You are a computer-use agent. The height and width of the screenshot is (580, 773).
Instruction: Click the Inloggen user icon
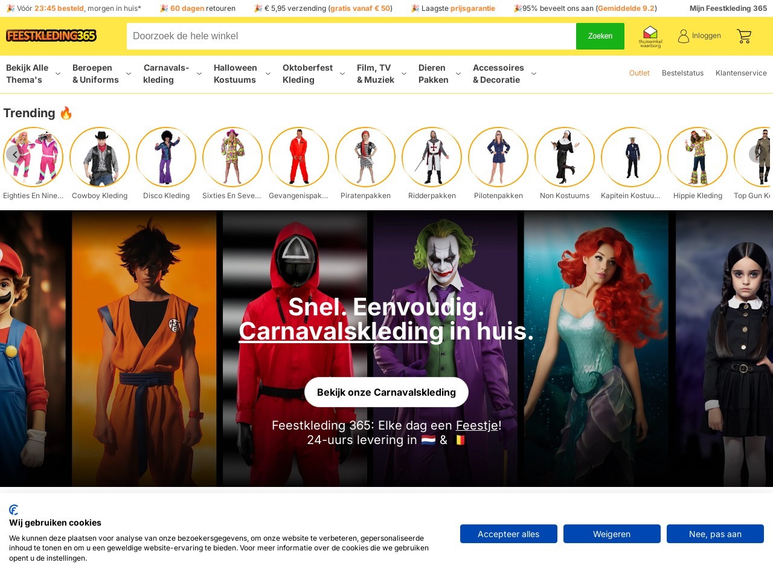coord(683,36)
